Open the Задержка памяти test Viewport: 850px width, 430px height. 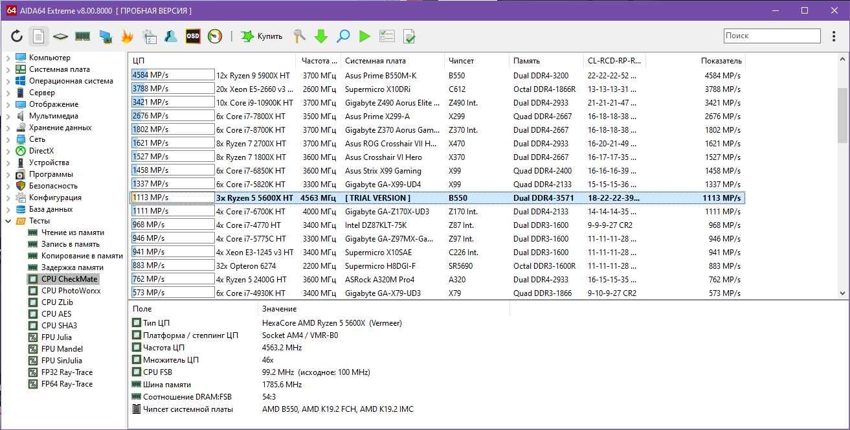[73, 267]
